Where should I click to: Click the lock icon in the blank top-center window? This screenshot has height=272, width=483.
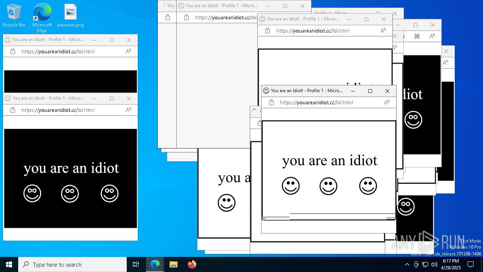186,17
